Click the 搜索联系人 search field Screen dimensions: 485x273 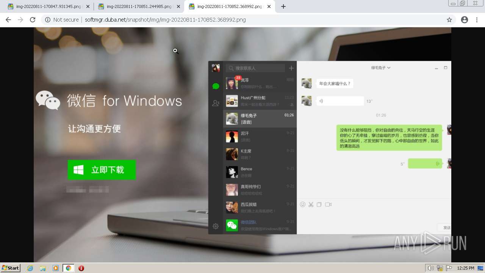pyautogui.click(x=255, y=68)
